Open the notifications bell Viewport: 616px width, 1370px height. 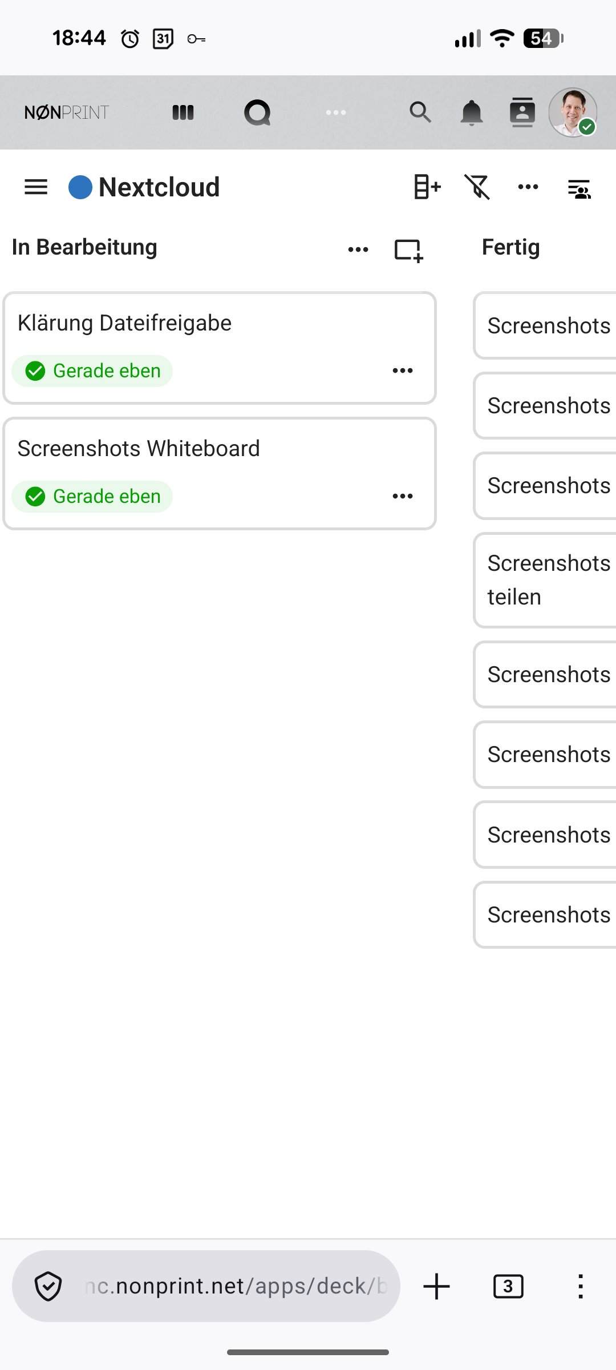pyautogui.click(x=472, y=112)
